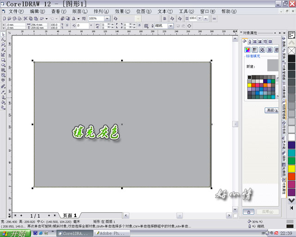The image size is (296, 237).
Task: Toggle round corners together lock
Action: point(139,25)
